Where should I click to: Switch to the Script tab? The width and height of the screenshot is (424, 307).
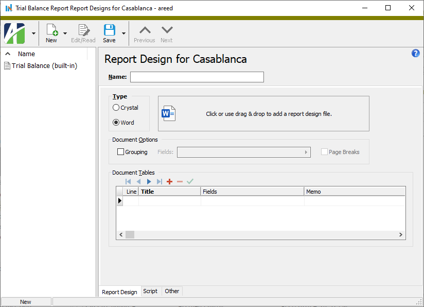point(150,291)
